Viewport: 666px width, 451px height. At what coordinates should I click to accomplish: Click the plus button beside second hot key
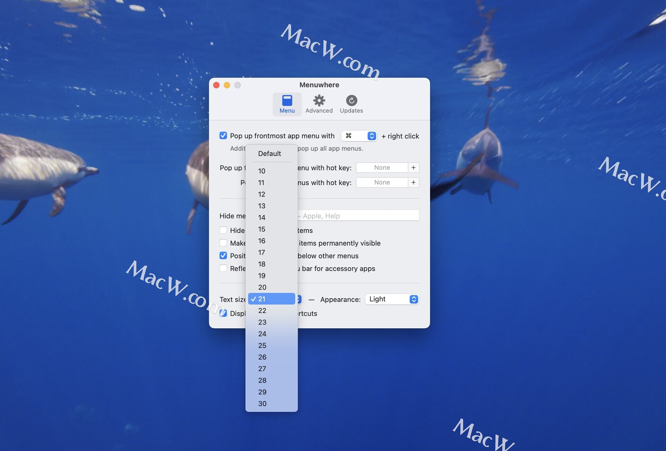(x=413, y=182)
